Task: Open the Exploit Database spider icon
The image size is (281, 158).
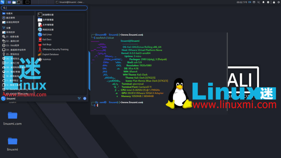Action: [x=50, y=54]
